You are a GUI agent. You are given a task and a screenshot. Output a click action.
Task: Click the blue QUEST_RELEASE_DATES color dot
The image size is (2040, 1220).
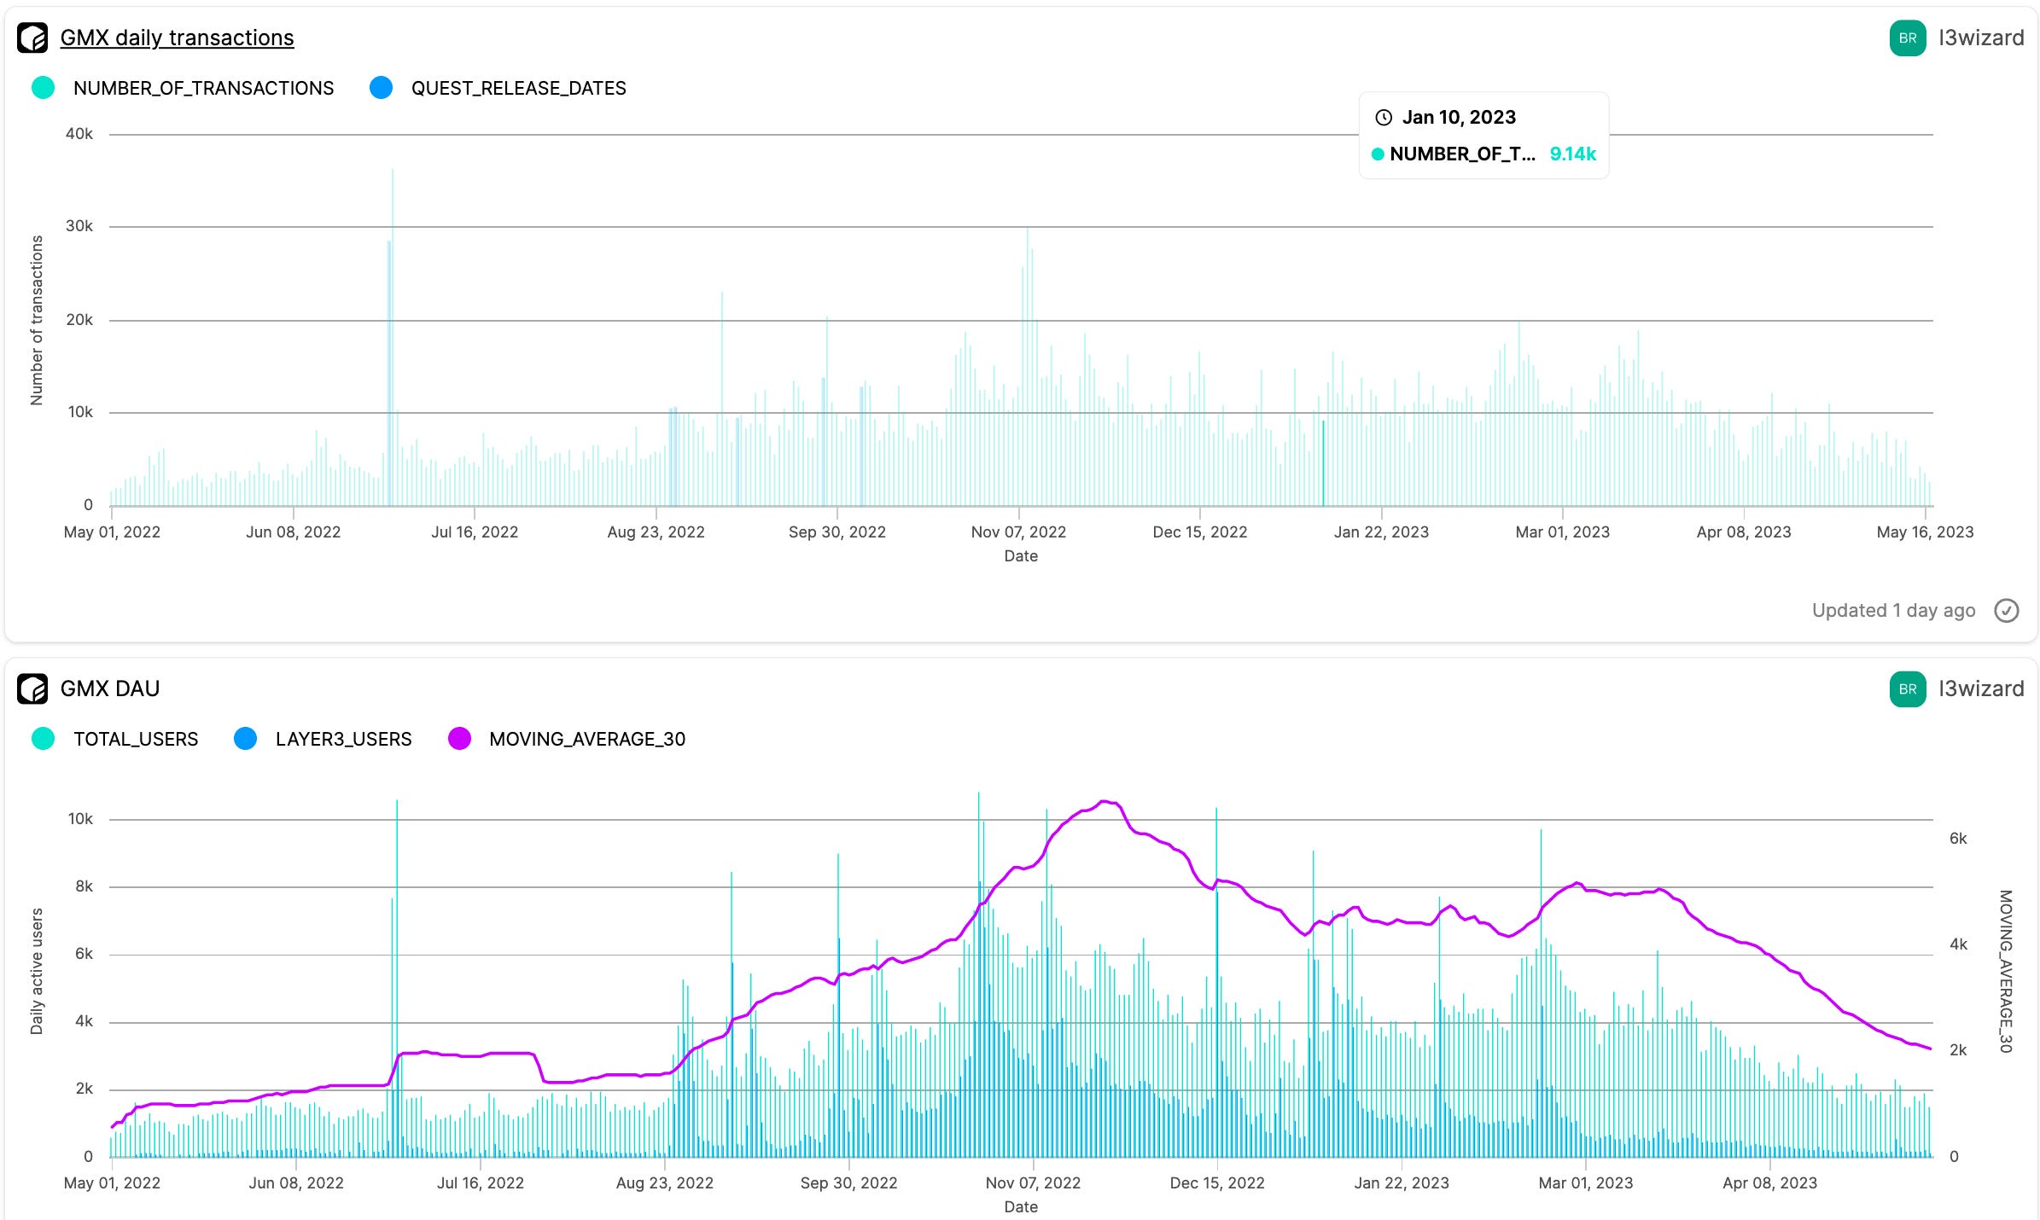(x=381, y=88)
